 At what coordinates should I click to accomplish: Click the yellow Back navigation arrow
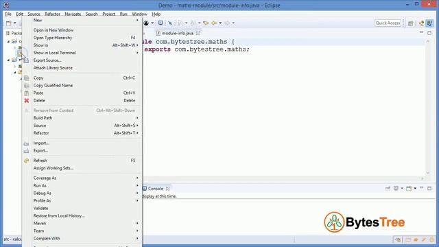coord(214,23)
